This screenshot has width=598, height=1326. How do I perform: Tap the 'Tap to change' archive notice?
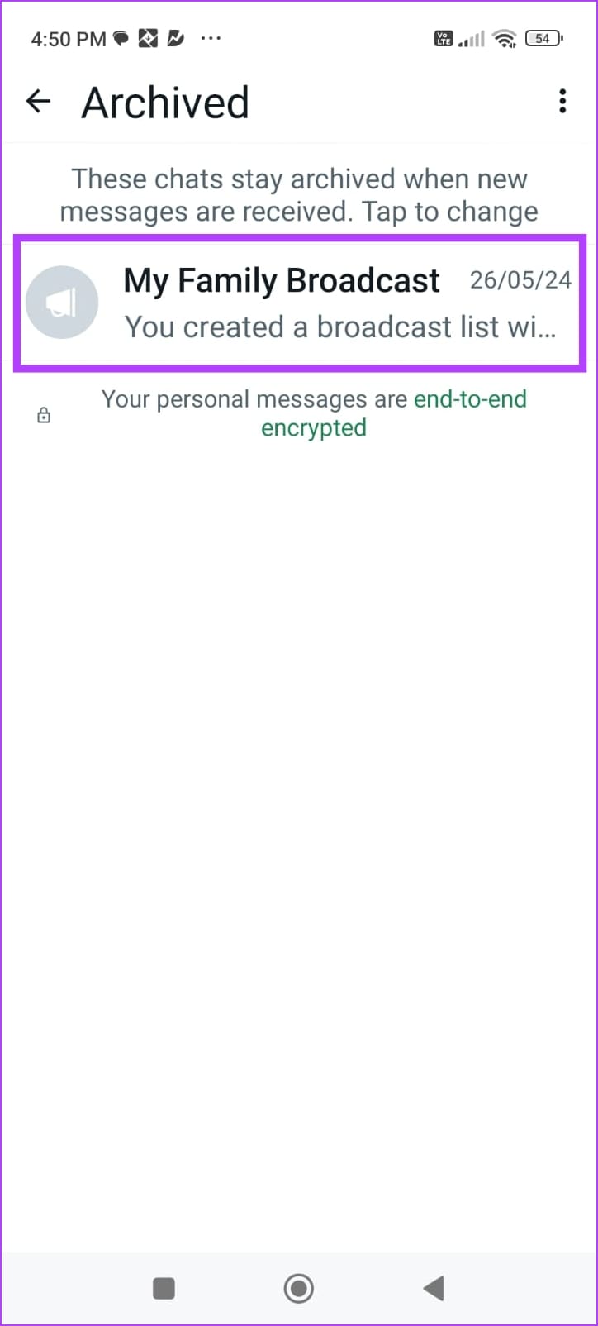click(x=299, y=195)
